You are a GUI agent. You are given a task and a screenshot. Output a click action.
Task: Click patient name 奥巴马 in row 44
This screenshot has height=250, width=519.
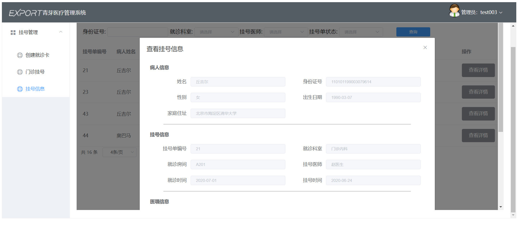[124, 136]
